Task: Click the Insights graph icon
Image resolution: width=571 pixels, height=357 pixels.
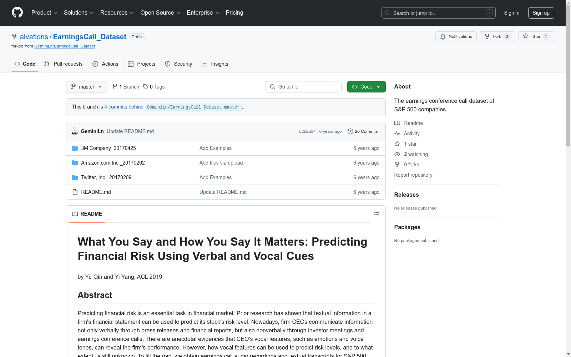Action: [x=204, y=64]
